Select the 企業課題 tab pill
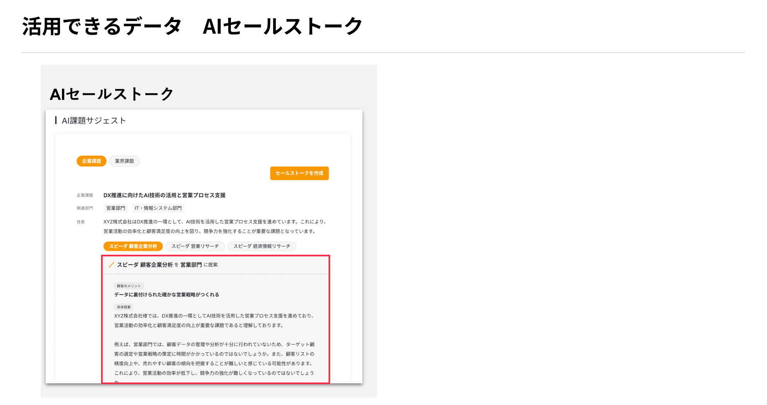This screenshot has width=767, height=405. click(x=91, y=161)
